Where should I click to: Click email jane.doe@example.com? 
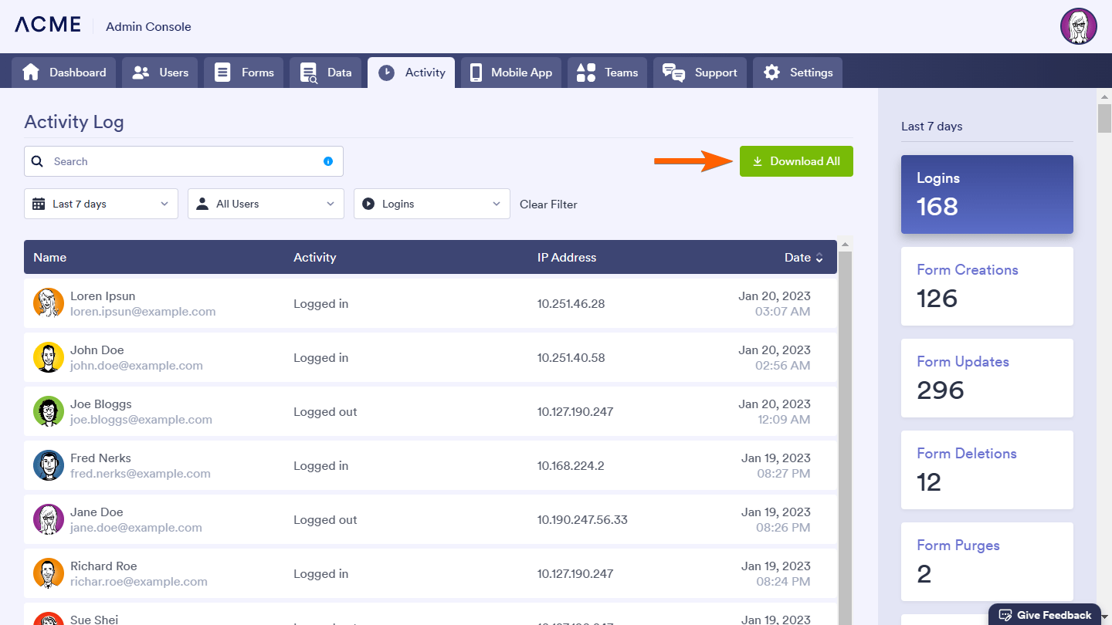136,528
